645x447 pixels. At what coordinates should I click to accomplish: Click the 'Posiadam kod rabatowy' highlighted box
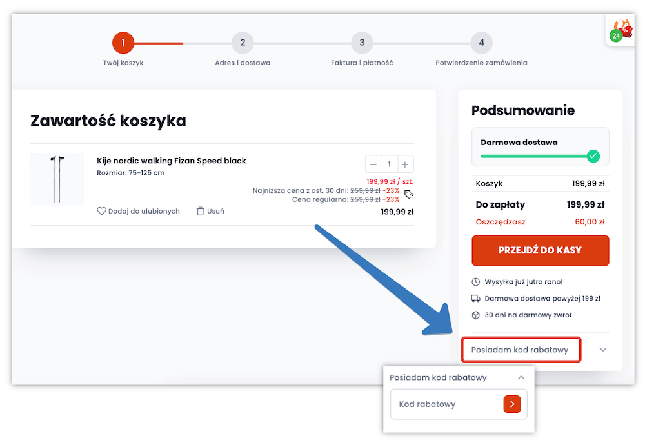521,349
